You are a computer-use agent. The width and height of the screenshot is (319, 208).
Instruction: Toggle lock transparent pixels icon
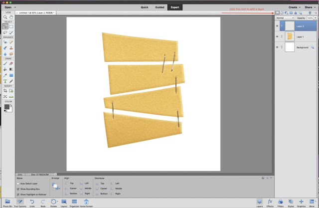click(x=301, y=13)
